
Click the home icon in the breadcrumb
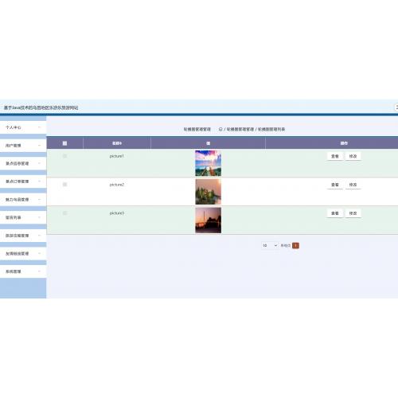pos(220,129)
